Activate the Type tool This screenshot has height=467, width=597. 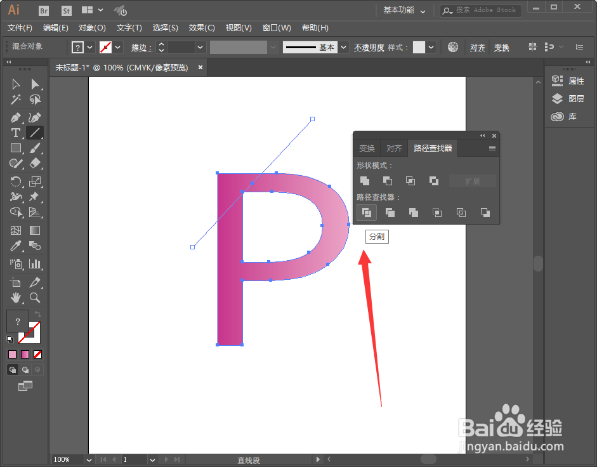pyautogui.click(x=16, y=133)
